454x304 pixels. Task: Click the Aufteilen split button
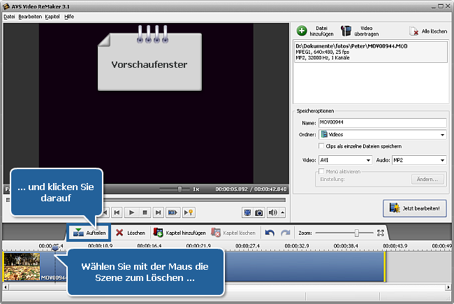89,233
